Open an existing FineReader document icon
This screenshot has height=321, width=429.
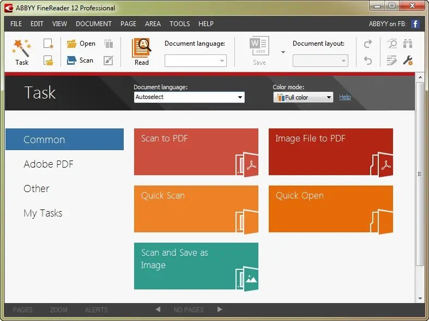click(48, 60)
